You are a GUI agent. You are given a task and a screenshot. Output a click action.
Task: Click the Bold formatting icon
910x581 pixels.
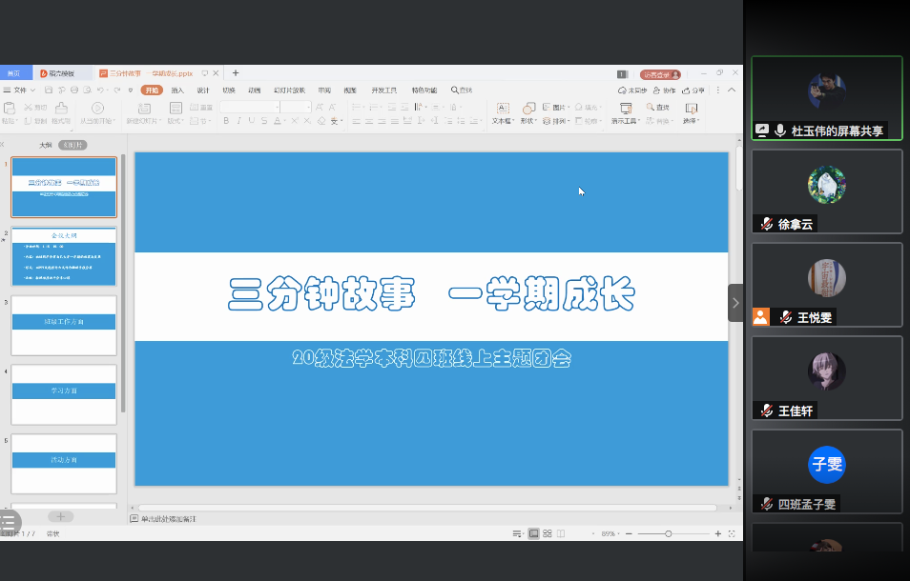point(226,121)
